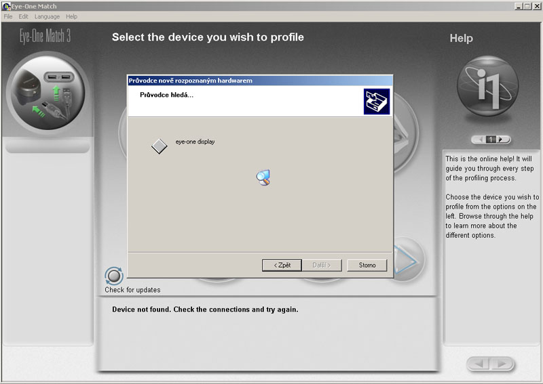Click the searching magnifier animation icon

[x=263, y=177]
